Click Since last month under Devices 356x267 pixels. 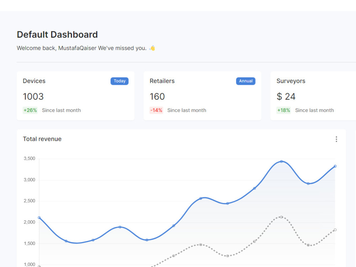click(x=61, y=110)
